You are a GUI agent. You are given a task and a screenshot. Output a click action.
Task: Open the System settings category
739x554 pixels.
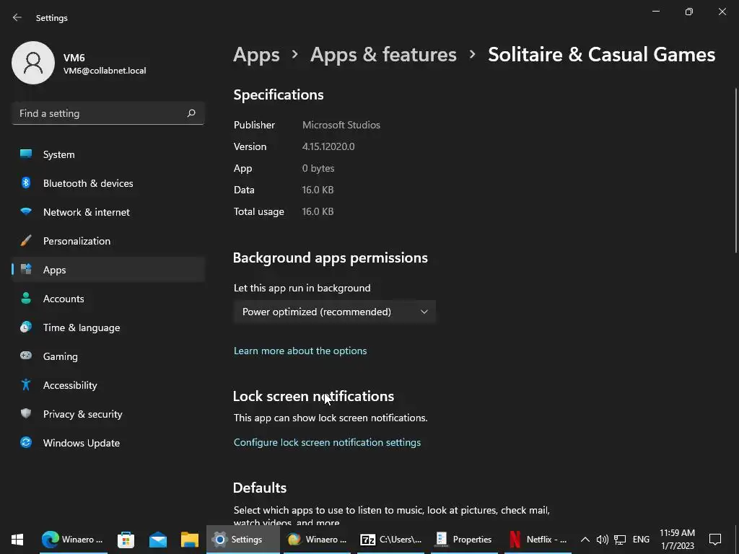click(58, 154)
